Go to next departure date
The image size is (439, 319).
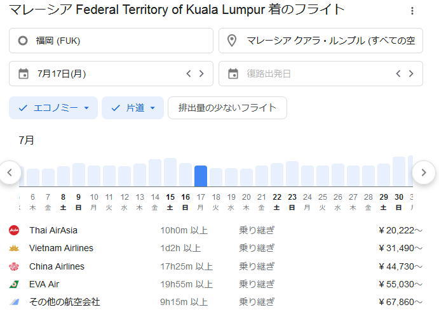[201, 74]
